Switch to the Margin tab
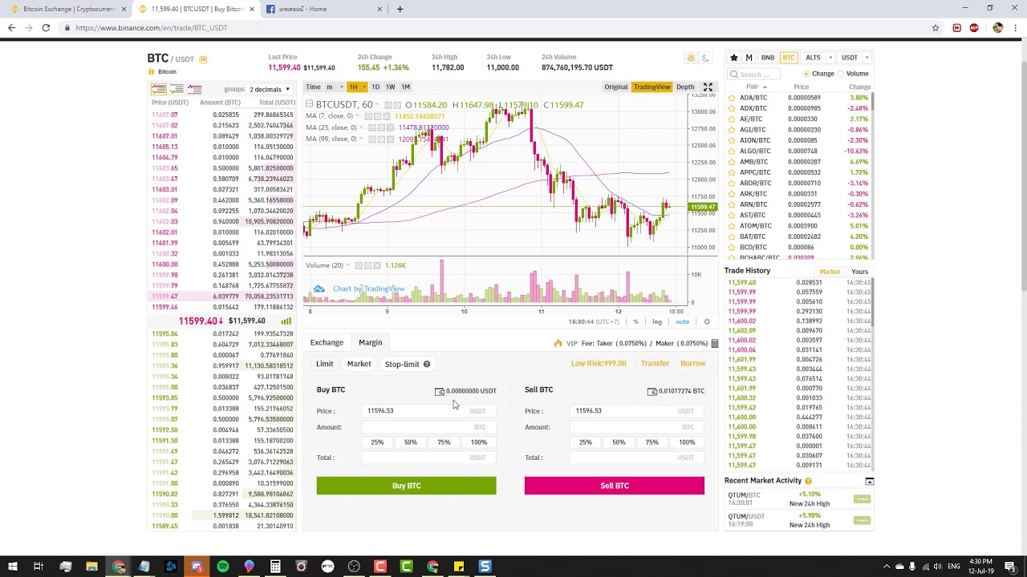Viewport: 1027px width, 577px height. pyautogui.click(x=371, y=342)
